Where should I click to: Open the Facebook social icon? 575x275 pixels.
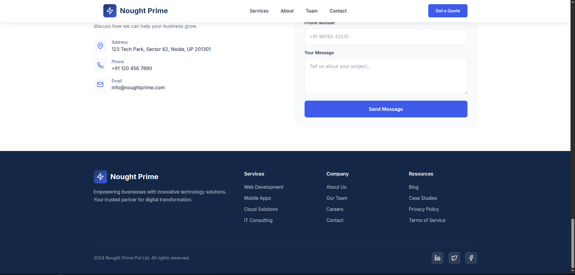tap(471, 258)
